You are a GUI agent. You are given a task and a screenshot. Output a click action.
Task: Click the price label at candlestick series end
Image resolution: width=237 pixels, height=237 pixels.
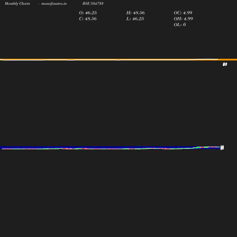tap(222, 147)
